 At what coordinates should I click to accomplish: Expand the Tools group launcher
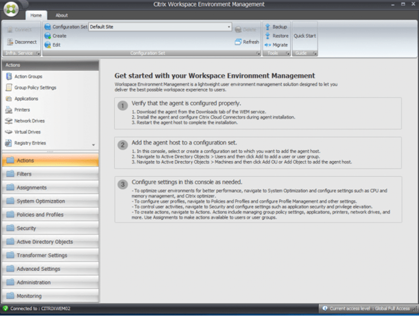288,53
